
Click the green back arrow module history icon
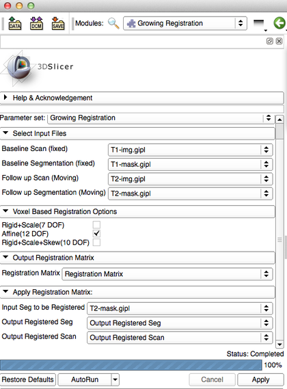279,23
